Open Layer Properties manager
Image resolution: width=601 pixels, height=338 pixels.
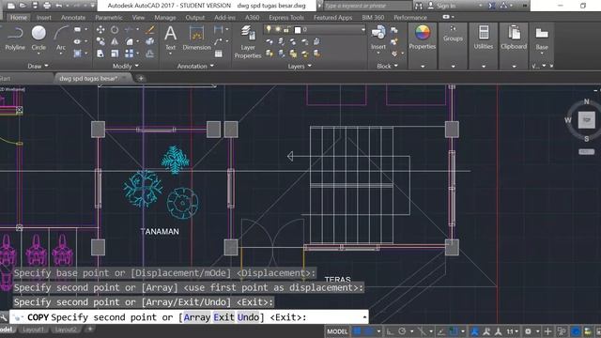click(x=248, y=41)
